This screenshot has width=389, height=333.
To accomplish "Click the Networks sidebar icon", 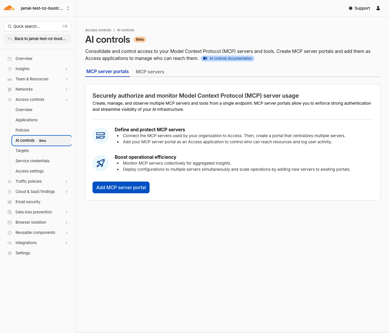I will 10,89.
